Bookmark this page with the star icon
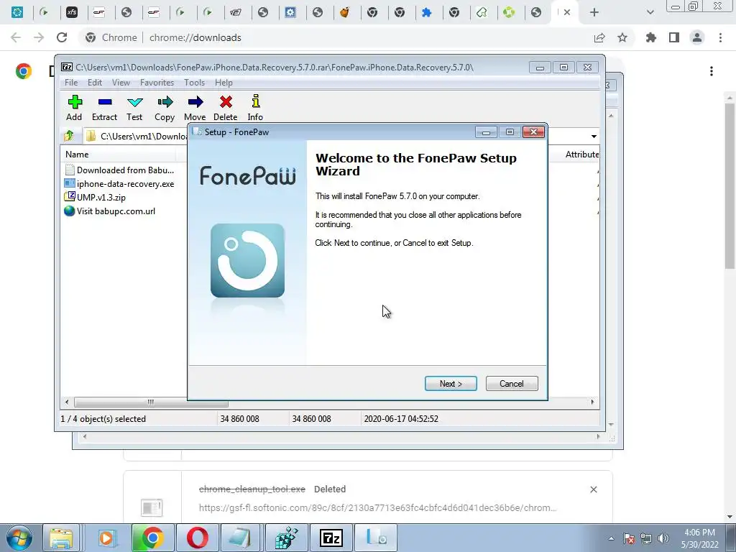 (622, 37)
